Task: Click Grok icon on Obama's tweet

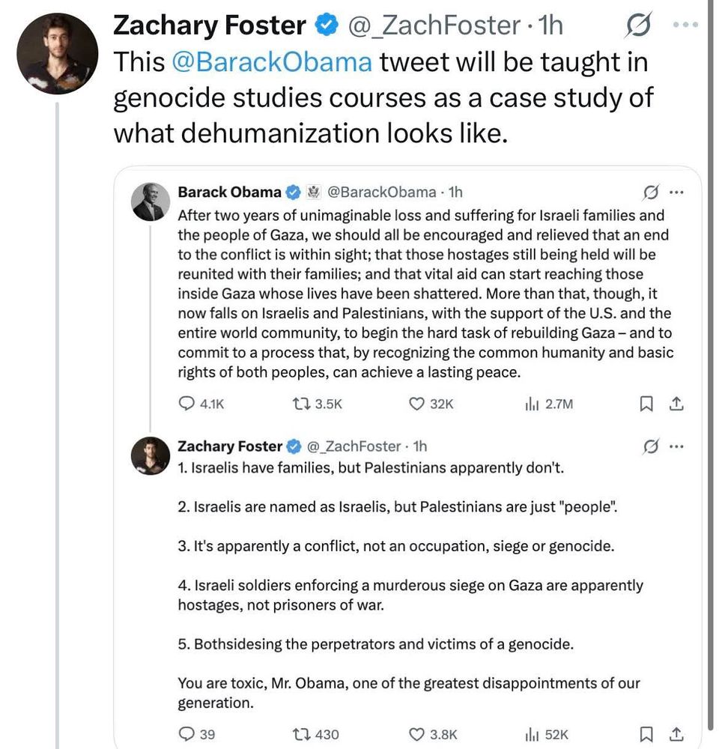Action: (652, 192)
